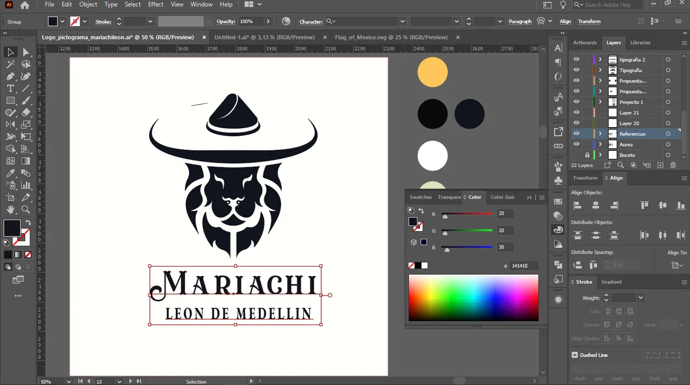This screenshot has width=690, height=385.
Task: Choose the Artboard tool
Action: coord(10,198)
